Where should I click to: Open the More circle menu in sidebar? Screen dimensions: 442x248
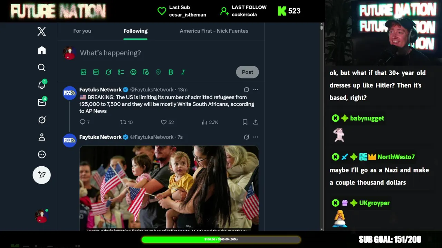[x=42, y=154]
